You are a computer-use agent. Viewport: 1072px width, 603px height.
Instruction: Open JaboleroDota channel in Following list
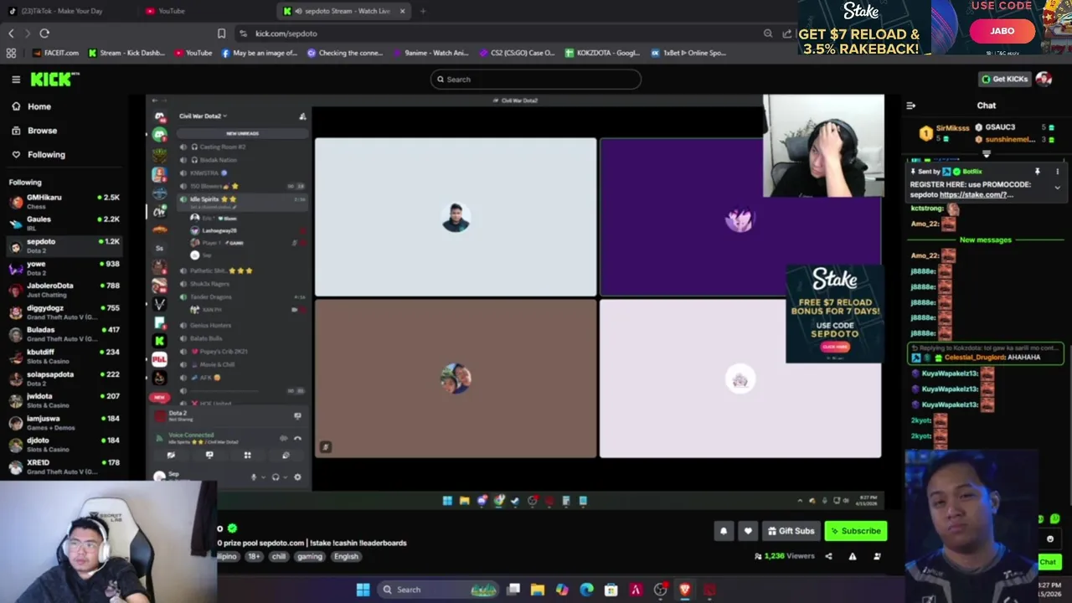(65, 290)
